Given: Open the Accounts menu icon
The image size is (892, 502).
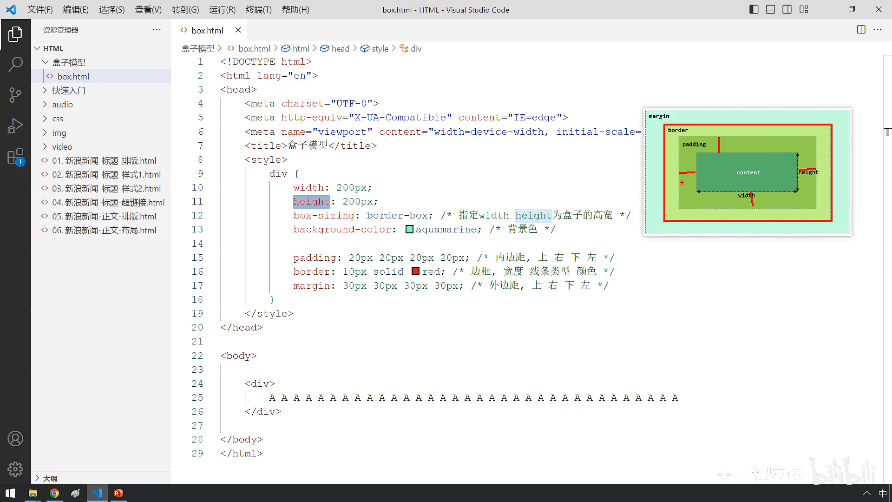Looking at the screenshot, I should click(15, 439).
